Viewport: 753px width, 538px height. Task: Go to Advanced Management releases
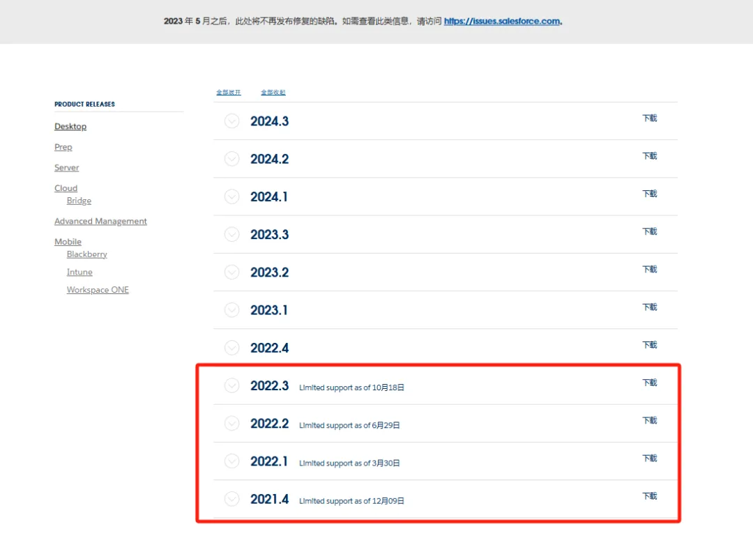coord(100,222)
